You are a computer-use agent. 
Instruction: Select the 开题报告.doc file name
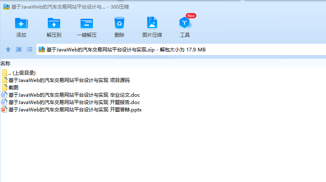tap(74, 102)
